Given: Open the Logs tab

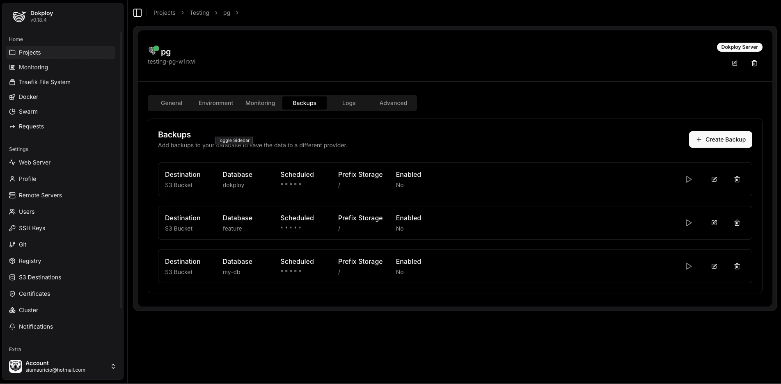Looking at the screenshot, I should [x=349, y=103].
